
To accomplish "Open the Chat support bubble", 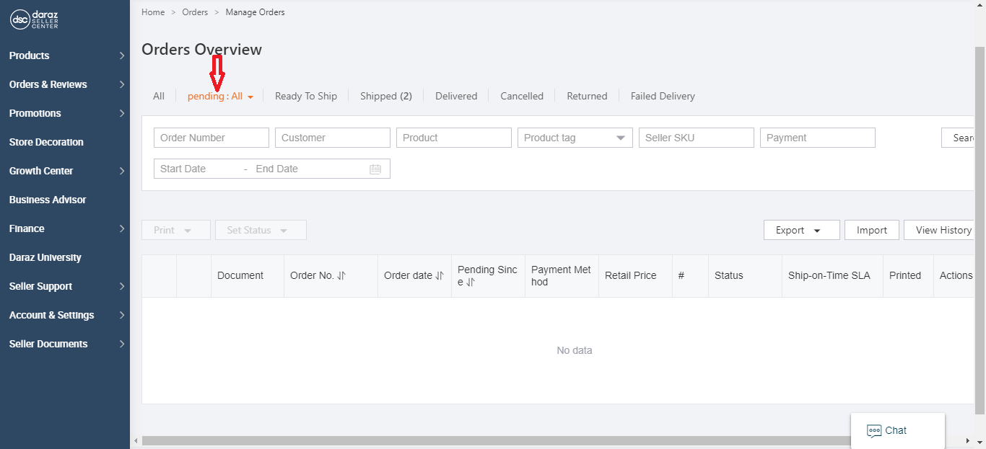I will point(896,430).
